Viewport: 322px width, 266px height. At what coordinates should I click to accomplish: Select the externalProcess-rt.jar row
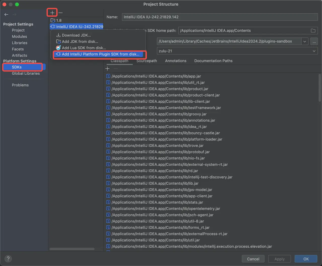coord(211,234)
